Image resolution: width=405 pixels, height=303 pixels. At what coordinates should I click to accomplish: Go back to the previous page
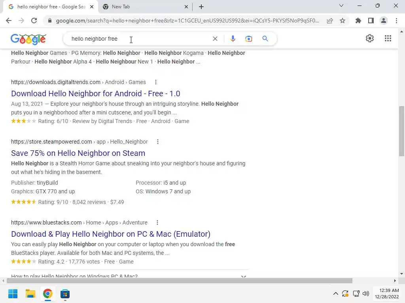9,21
